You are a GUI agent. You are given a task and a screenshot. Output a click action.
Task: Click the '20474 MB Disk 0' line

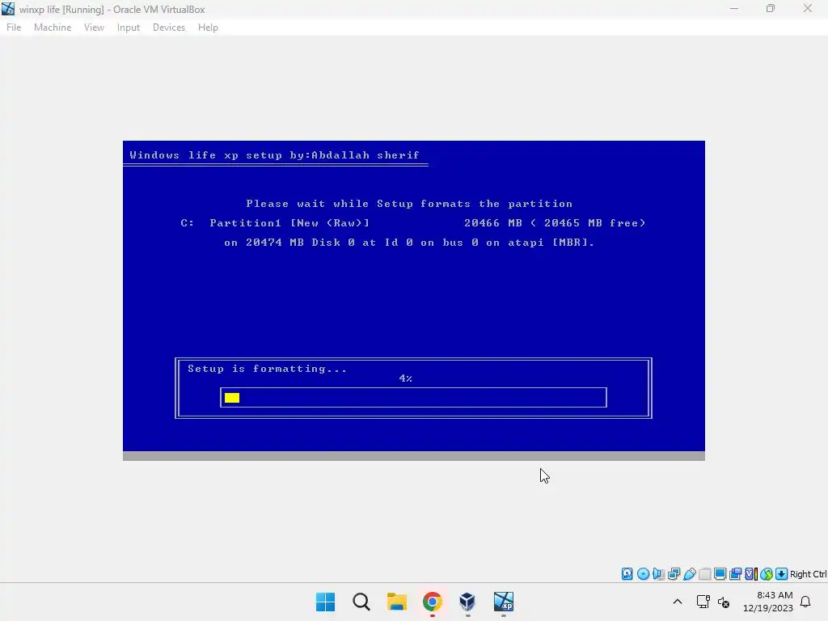tap(409, 243)
